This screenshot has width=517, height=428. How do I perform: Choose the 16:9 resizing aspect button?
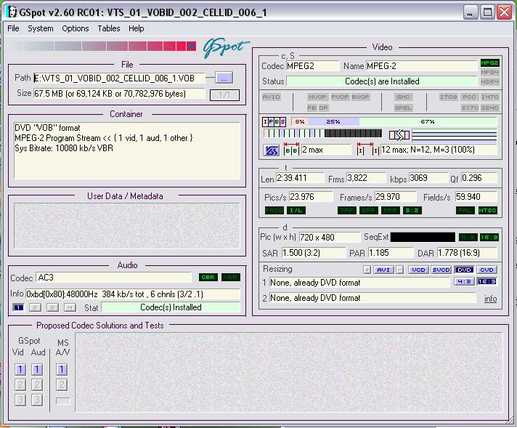coord(487,281)
